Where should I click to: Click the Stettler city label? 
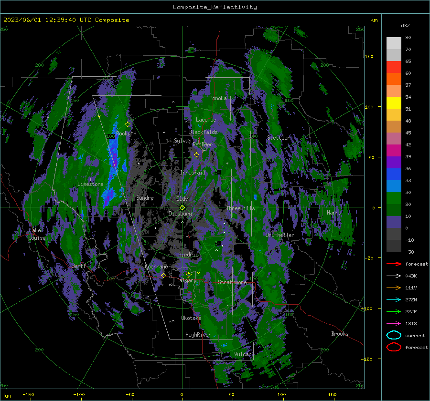pyautogui.click(x=279, y=138)
